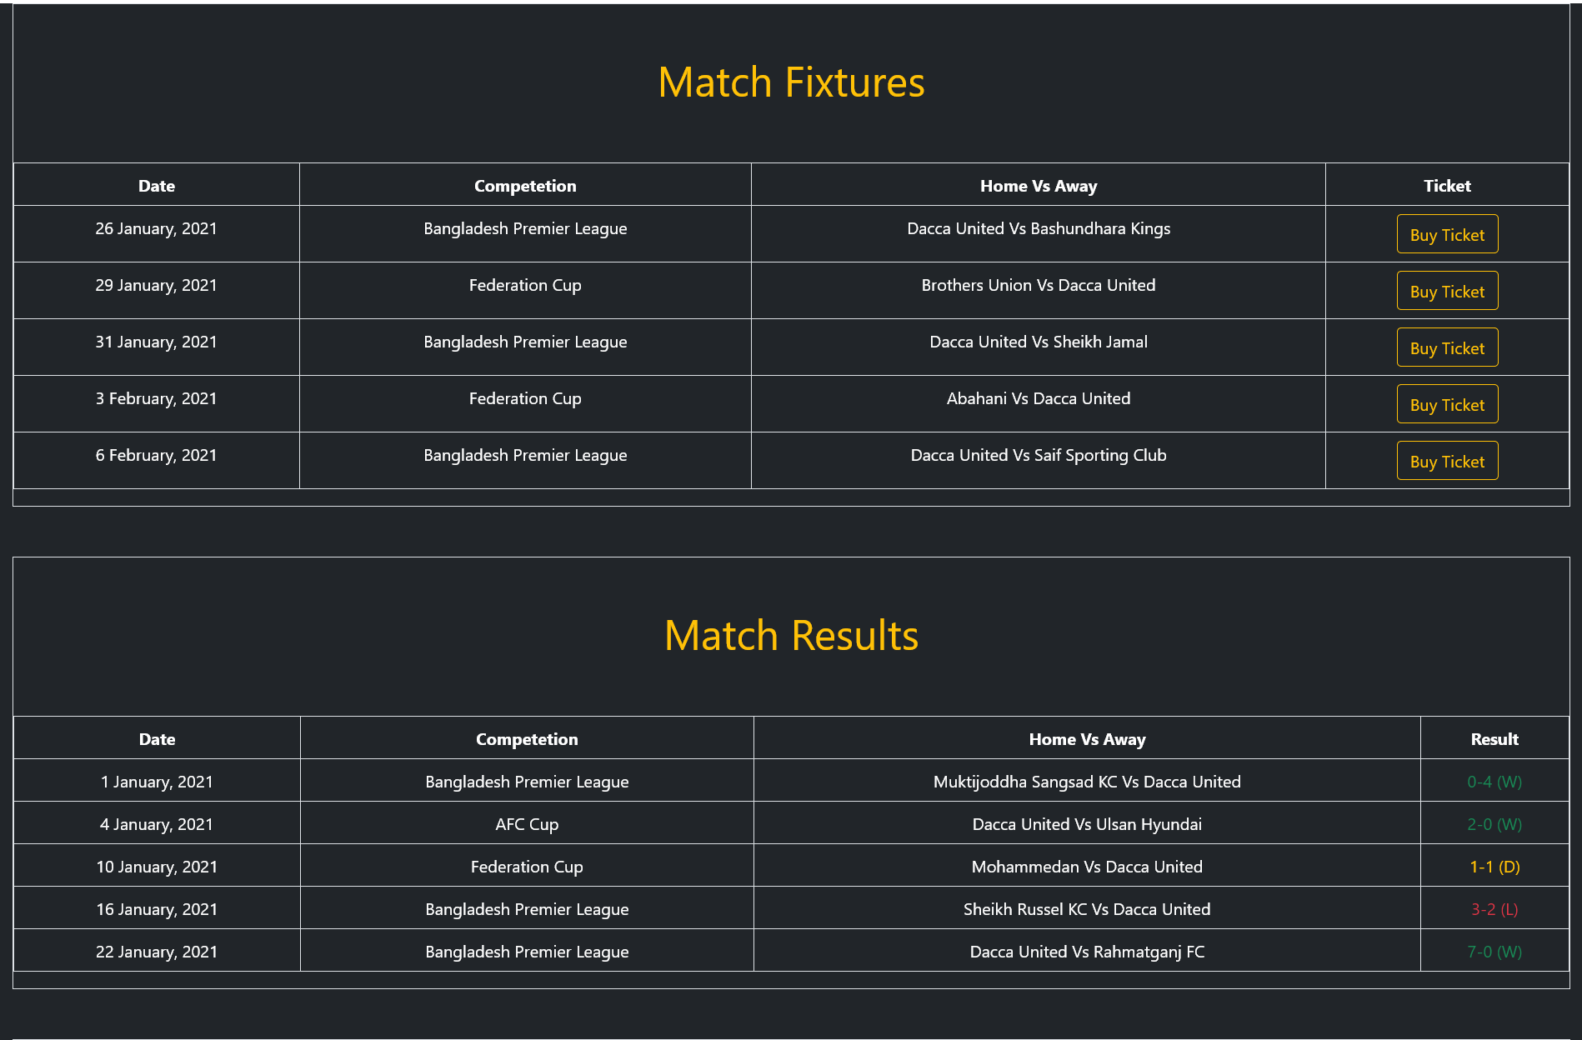
Task: Select Sheikh Russel KC Vs Dacca United
Action: 1087,909
